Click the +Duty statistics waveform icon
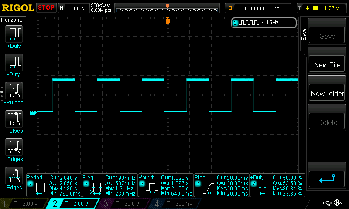Viewport: 349px width, 209px height. click(264, 189)
